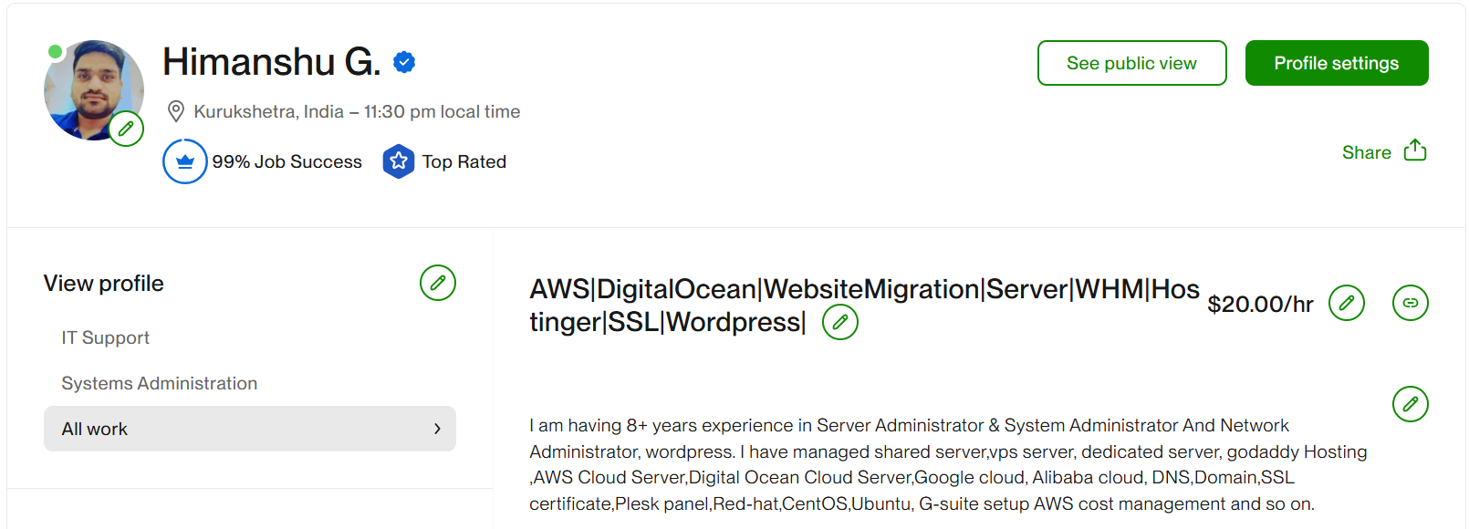Click the location pin icon
The image size is (1469, 529).
176,111
